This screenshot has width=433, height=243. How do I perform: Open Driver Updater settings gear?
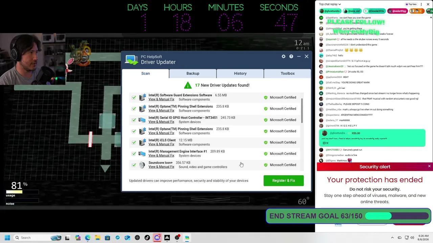(283, 56)
